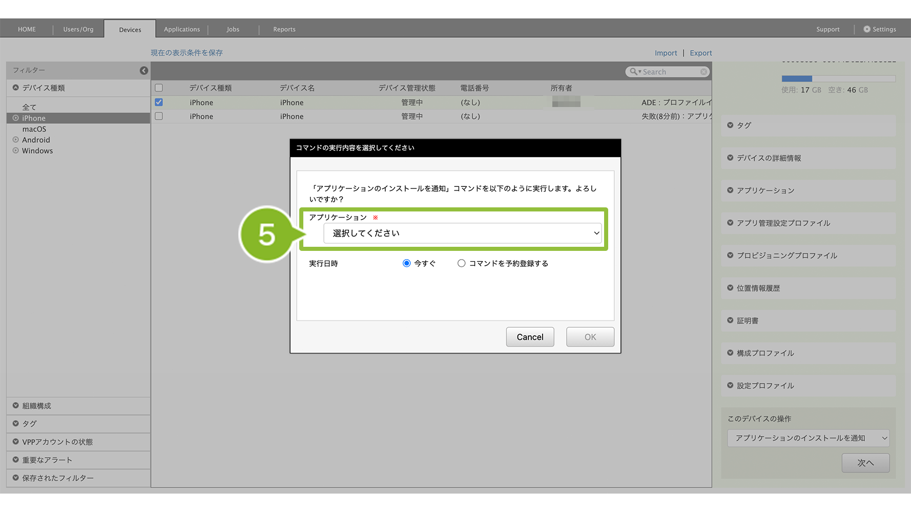Click the Settings gear icon
The width and height of the screenshot is (911, 512).
pyautogui.click(x=866, y=29)
